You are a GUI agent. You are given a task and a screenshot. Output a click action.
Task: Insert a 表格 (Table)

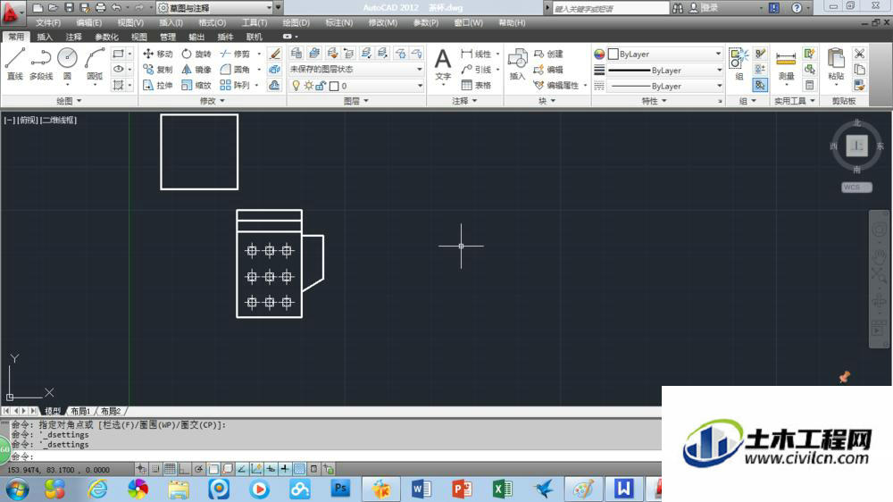[476, 85]
